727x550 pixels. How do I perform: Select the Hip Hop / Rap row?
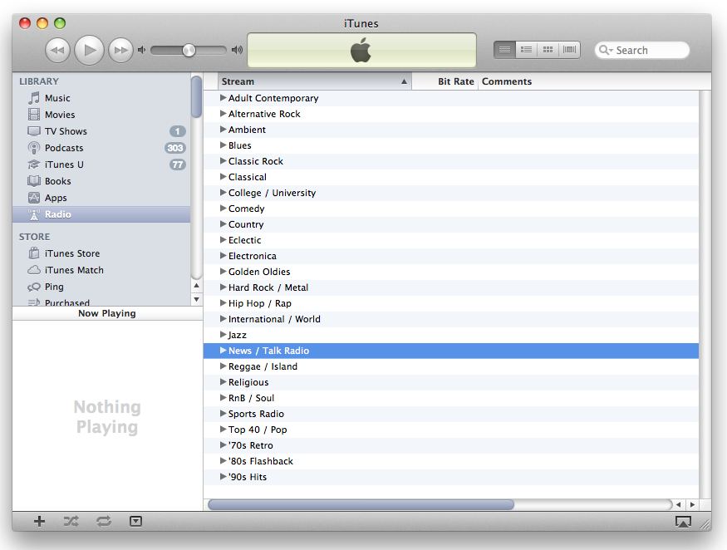[x=451, y=303]
